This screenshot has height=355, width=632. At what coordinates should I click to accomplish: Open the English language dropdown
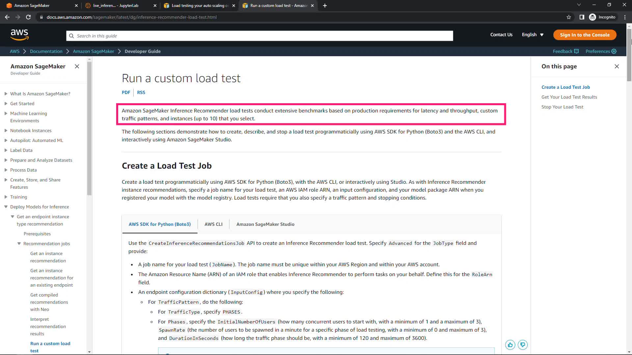click(x=533, y=35)
